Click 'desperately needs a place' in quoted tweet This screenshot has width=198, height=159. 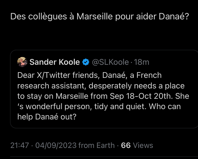[x=137, y=86]
